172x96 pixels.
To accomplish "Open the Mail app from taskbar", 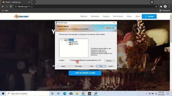I will (71, 94).
